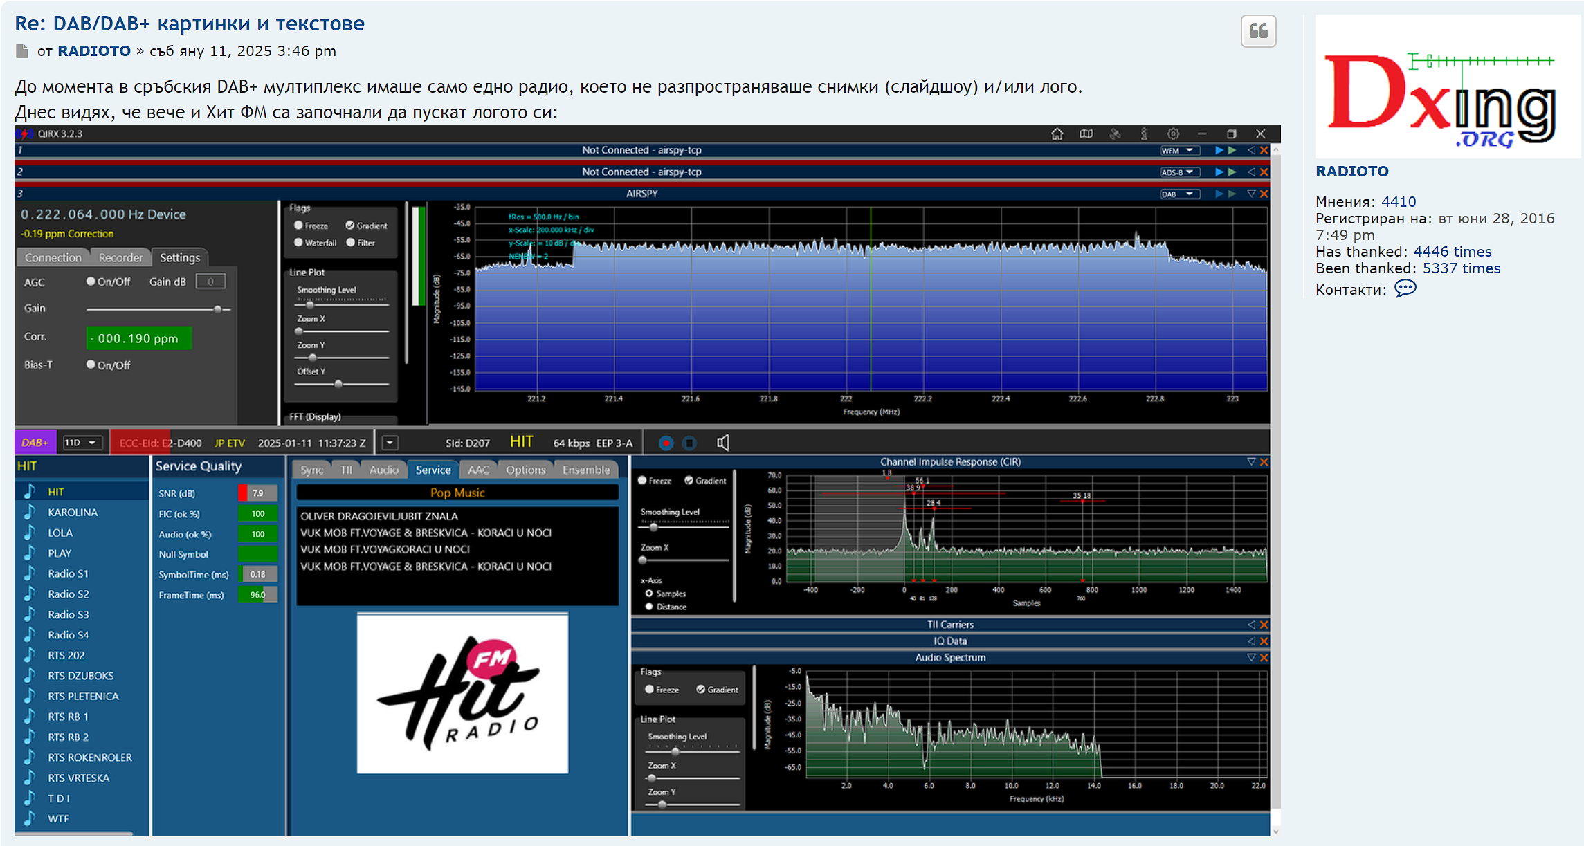Image resolution: width=1584 pixels, height=846 pixels.
Task: Click the quote post button
Action: pos(1258,31)
